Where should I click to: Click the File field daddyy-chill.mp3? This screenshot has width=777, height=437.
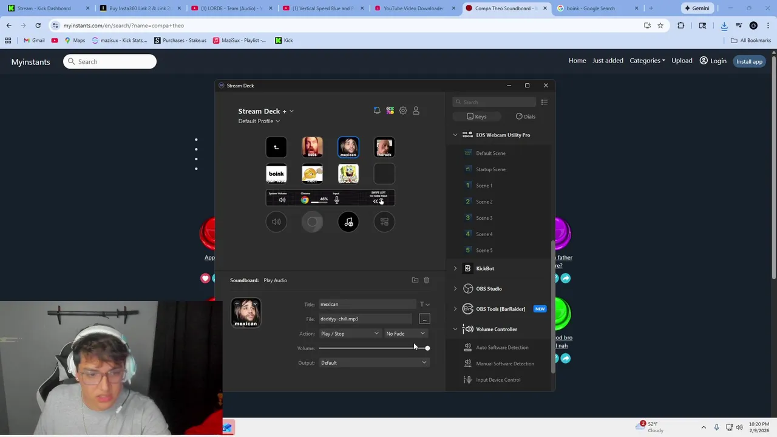coord(365,319)
